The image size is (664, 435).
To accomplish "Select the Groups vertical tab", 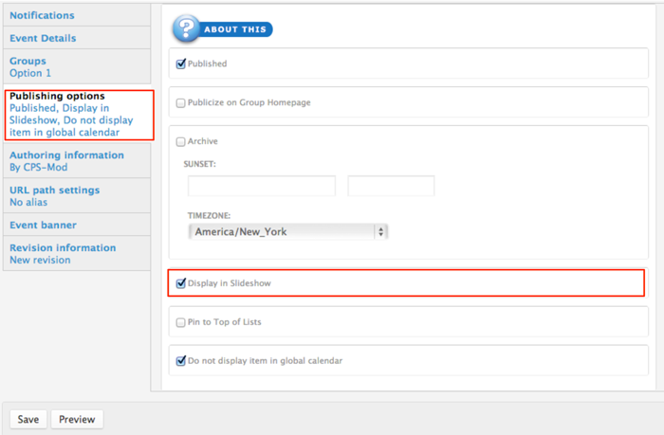I will (x=28, y=62).
